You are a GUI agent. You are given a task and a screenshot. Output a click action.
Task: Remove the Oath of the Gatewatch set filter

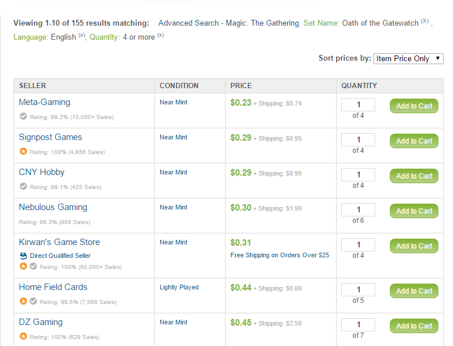(x=425, y=22)
